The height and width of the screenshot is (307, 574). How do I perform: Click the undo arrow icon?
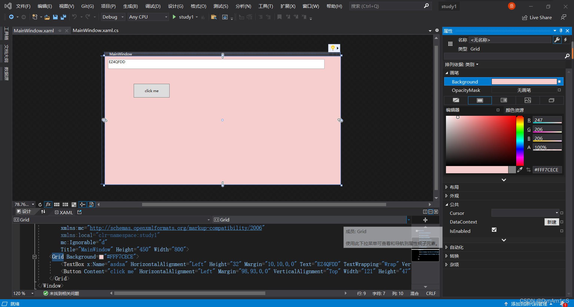point(74,17)
